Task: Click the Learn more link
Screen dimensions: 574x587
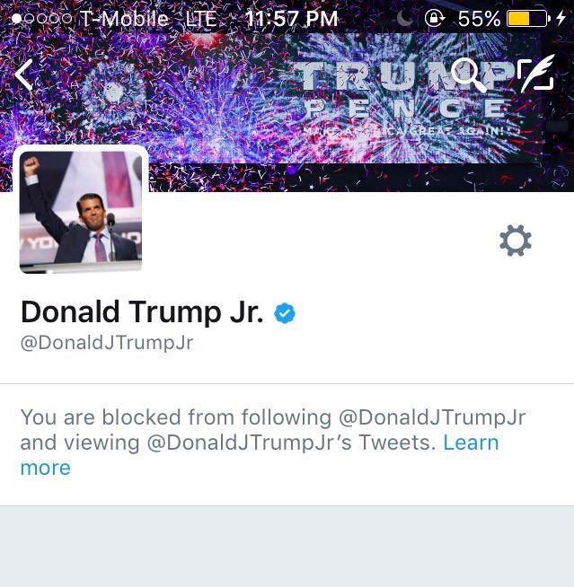Action: coord(260,455)
